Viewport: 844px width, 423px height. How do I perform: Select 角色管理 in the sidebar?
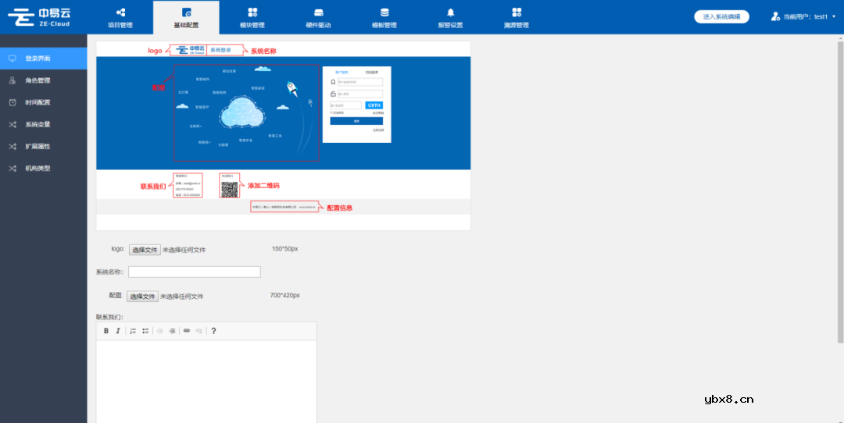tap(38, 80)
